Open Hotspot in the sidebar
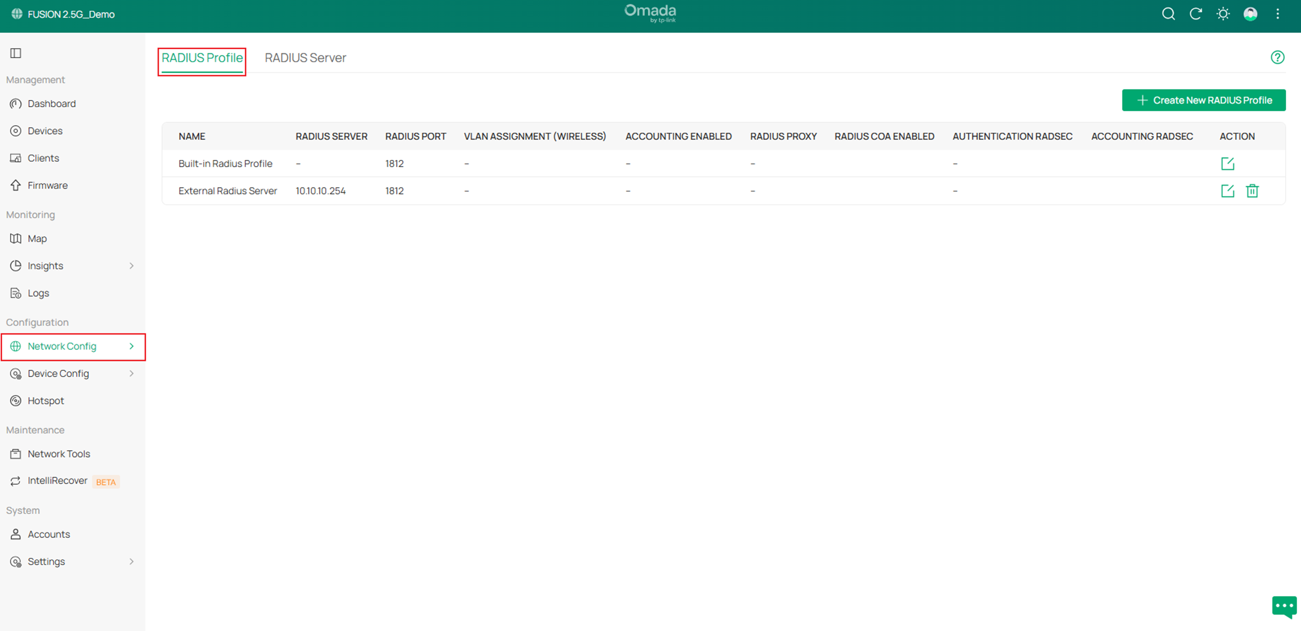The image size is (1301, 631). pos(46,400)
